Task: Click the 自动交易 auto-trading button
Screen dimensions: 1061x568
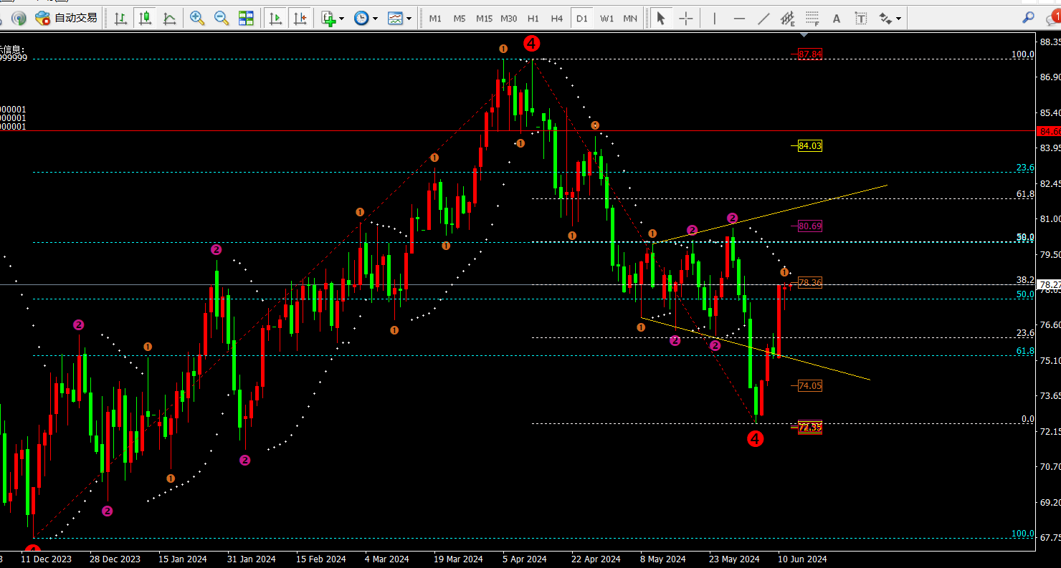Action: pos(67,19)
